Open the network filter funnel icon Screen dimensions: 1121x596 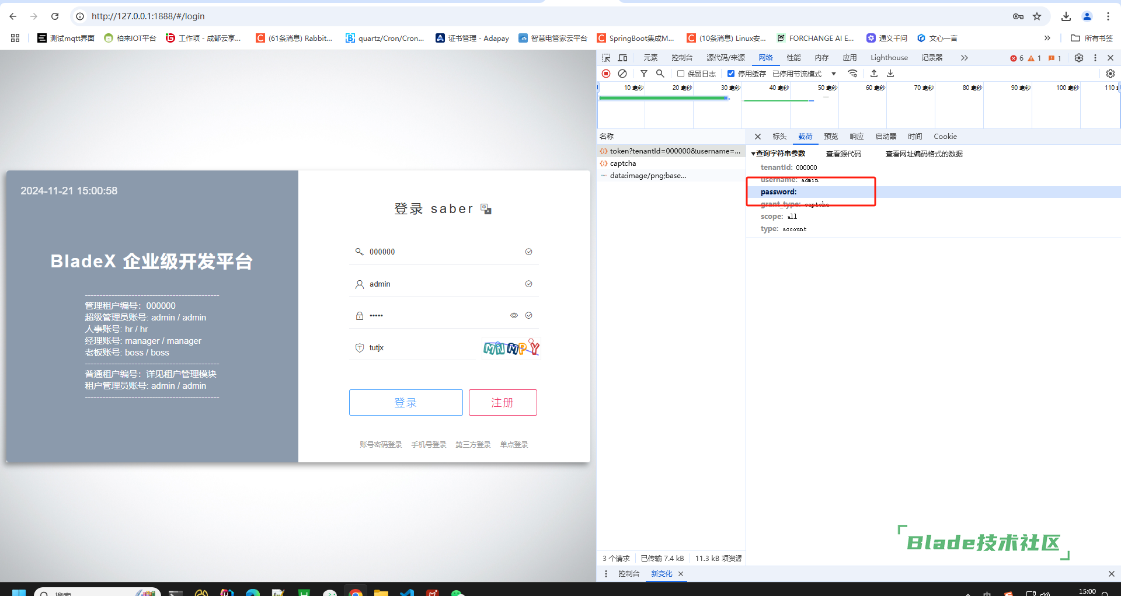(x=644, y=74)
